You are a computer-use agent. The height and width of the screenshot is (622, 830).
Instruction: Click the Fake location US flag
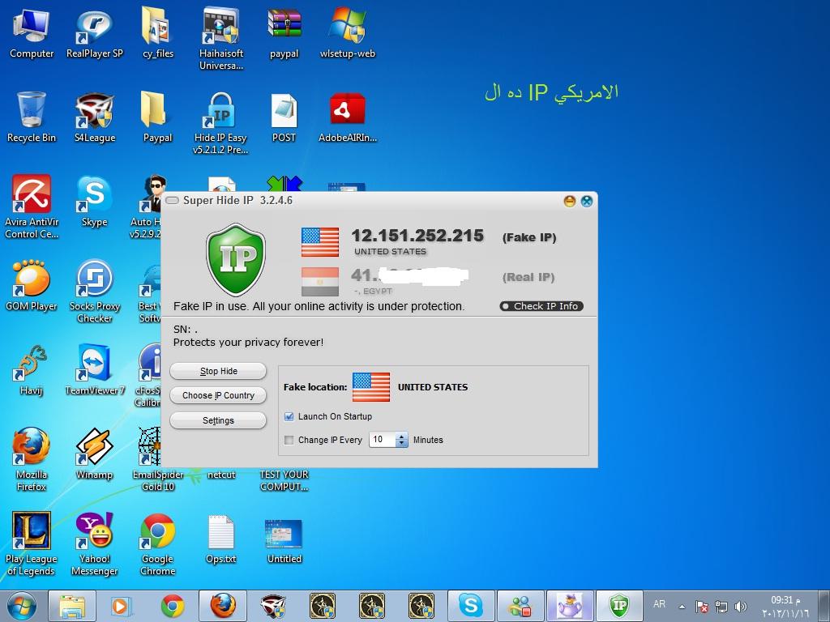coord(370,387)
